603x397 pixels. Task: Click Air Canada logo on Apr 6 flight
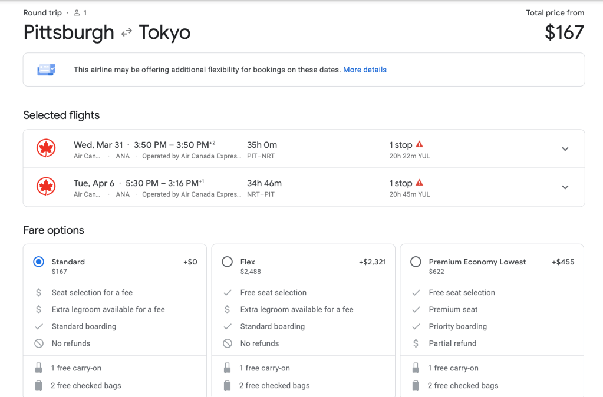(45, 187)
